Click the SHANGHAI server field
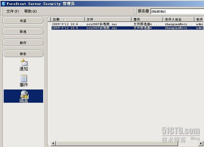 [x=177, y=11]
